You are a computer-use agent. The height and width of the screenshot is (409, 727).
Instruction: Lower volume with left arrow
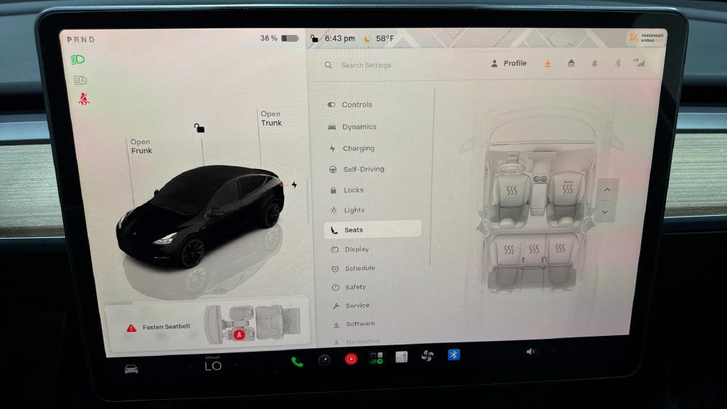click(512, 352)
